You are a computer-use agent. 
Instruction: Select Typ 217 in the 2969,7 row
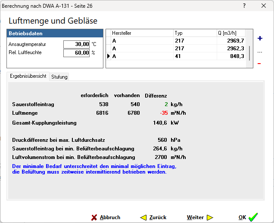[x=195, y=40]
